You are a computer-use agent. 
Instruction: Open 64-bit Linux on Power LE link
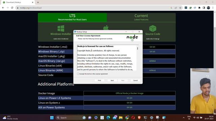tap(130, 98)
